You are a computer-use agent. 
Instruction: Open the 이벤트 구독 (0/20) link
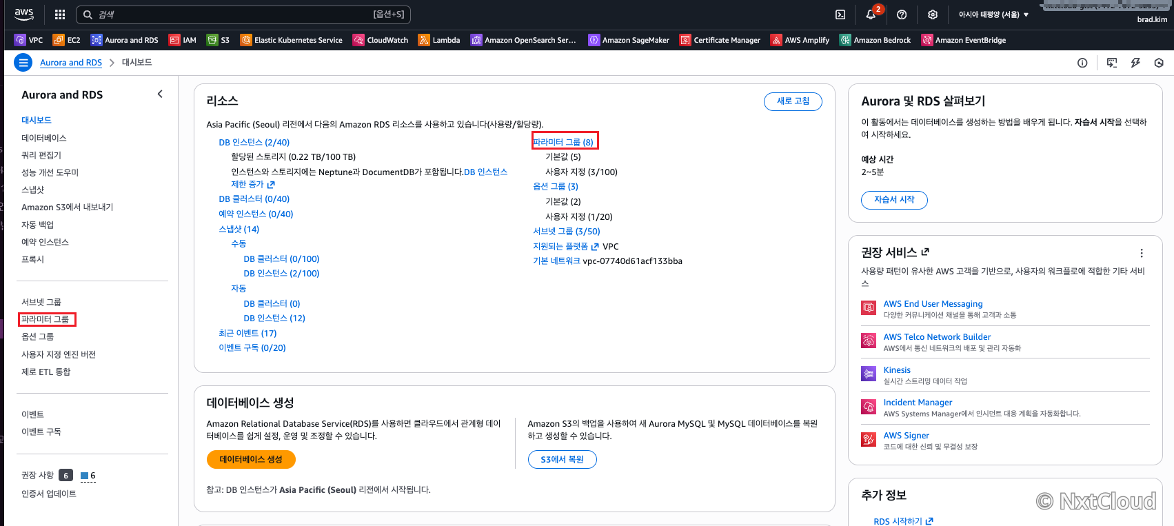click(x=252, y=347)
